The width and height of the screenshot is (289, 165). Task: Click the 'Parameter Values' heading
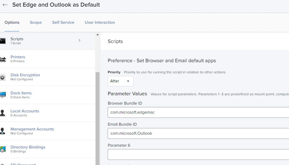point(128,94)
